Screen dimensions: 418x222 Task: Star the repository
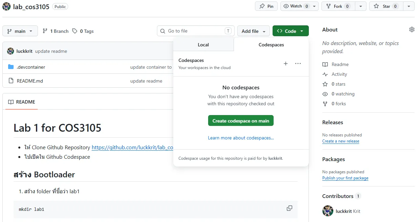tap(386, 6)
